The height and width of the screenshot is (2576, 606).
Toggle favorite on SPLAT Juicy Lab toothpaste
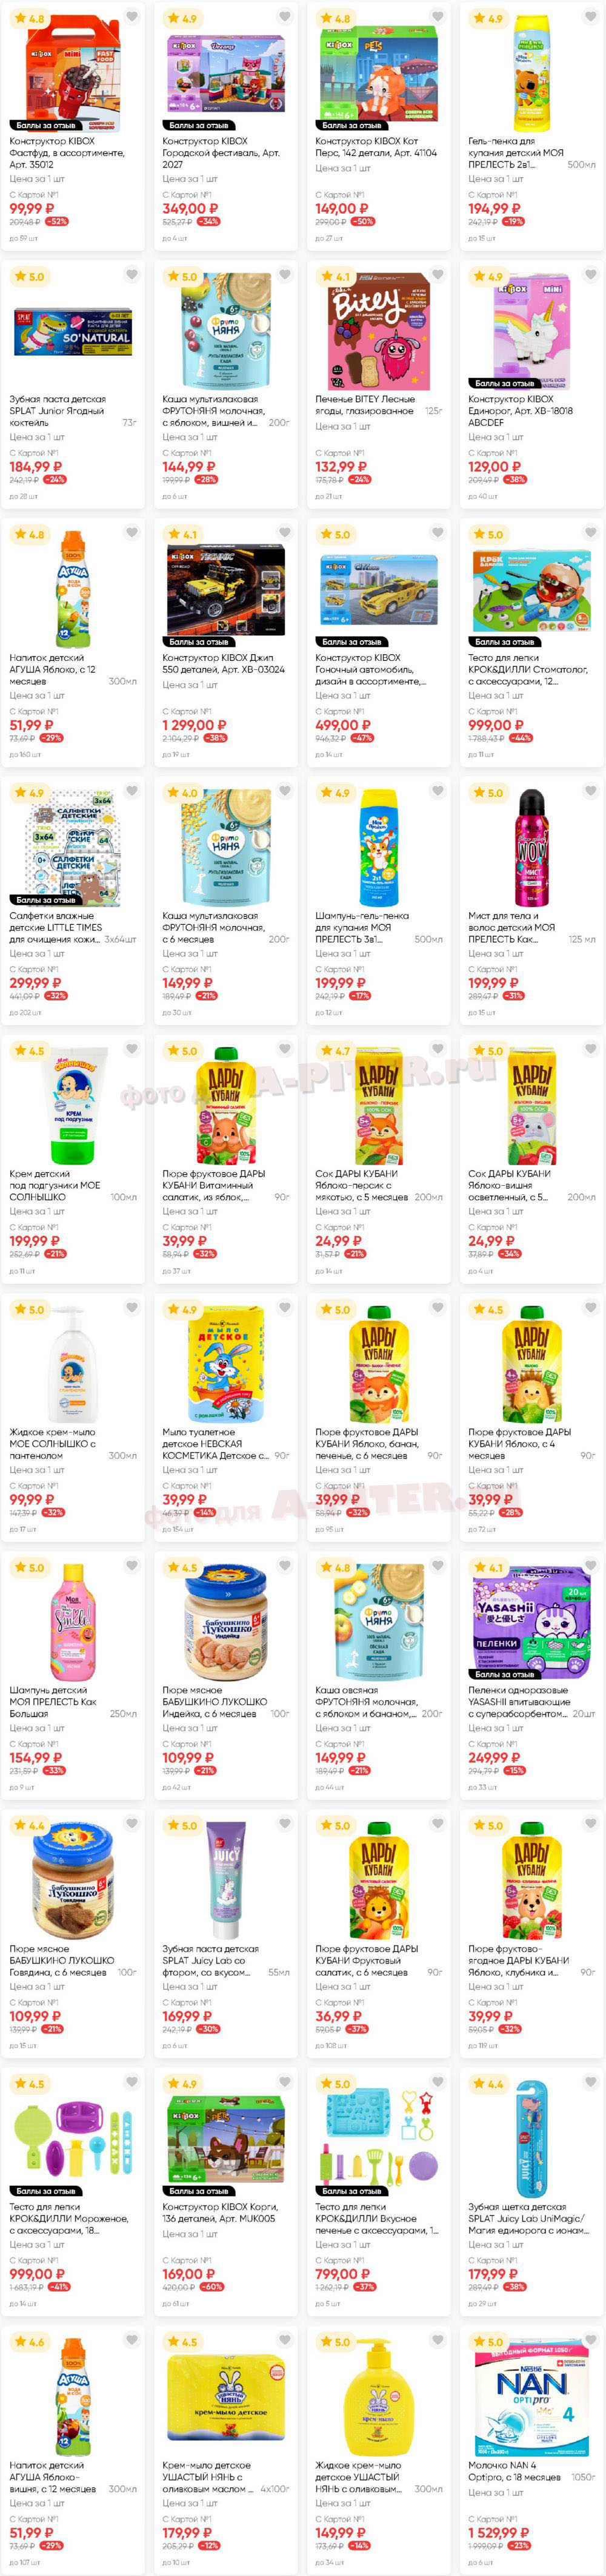(x=285, y=1825)
